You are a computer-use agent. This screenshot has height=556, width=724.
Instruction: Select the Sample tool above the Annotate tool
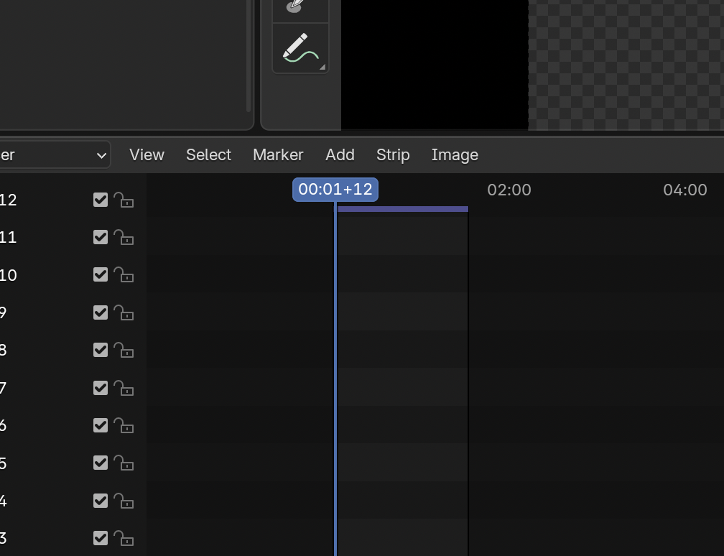click(300, 9)
